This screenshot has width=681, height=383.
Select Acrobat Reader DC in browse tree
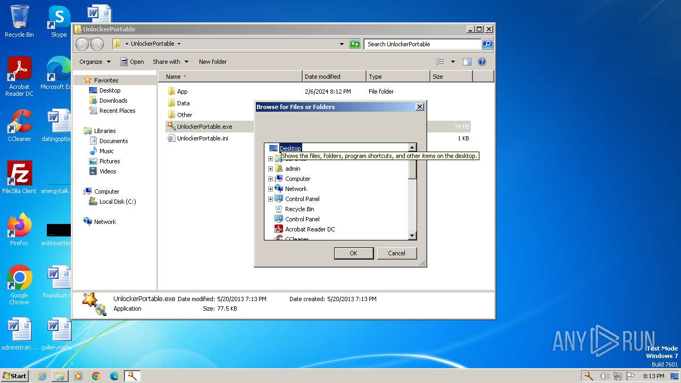tap(310, 229)
